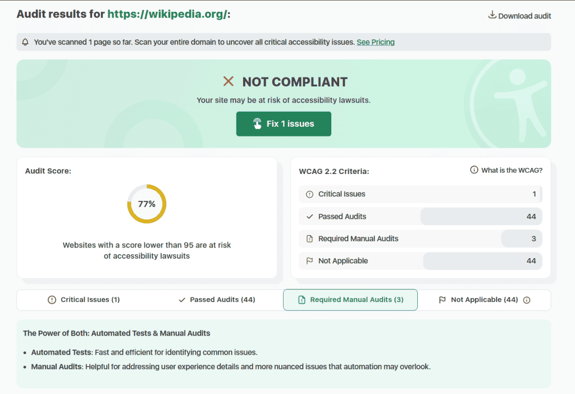Click the 'Audit Score:' label

coord(48,171)
